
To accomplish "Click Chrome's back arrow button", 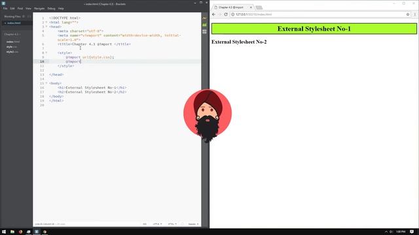I will point(214,14).
